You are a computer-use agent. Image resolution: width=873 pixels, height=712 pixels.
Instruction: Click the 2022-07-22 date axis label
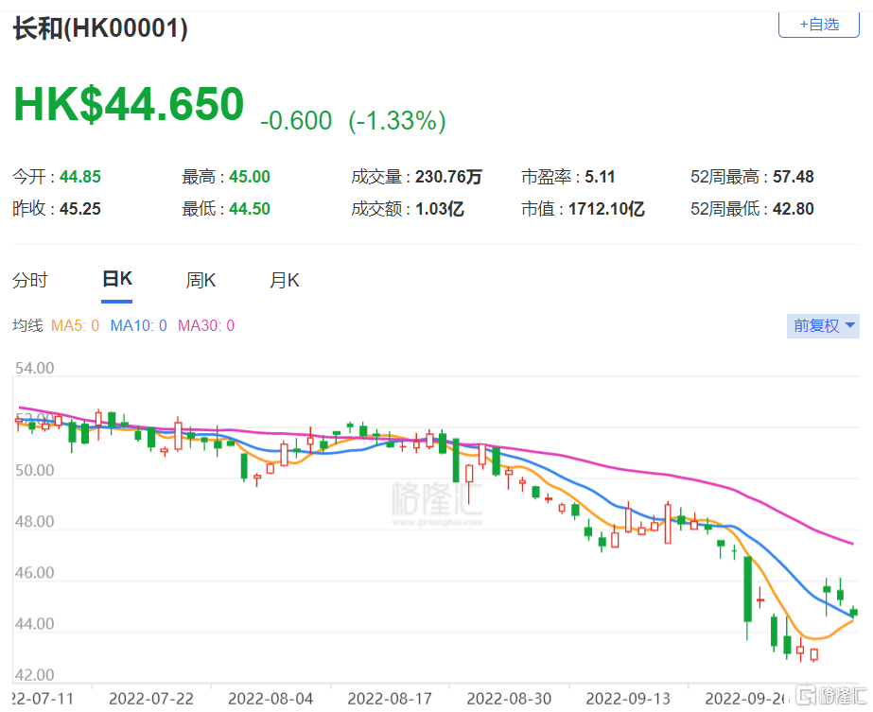click(151, 699)
